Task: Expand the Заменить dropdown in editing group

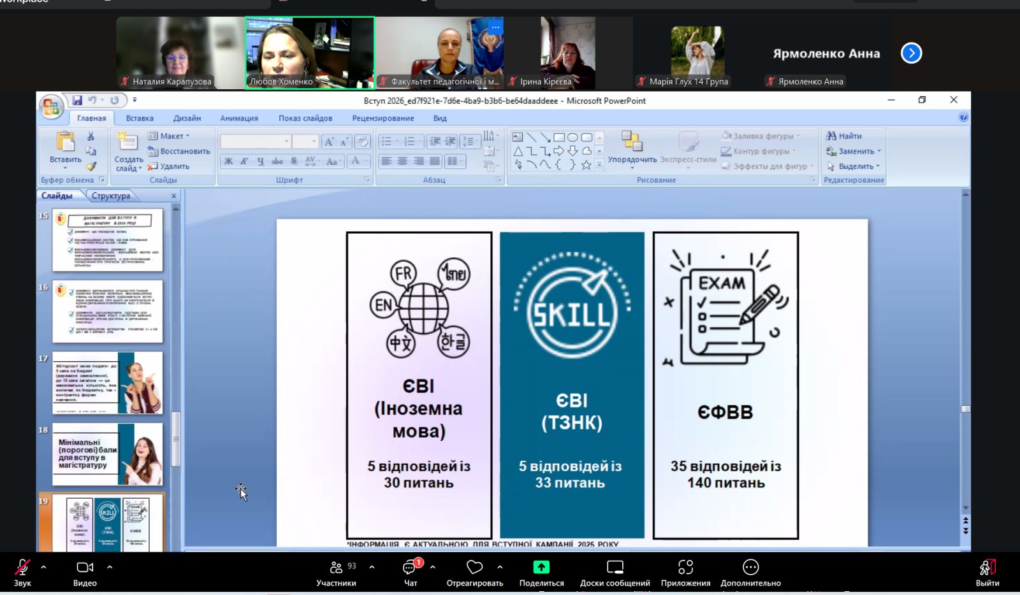Action: pos(878,151)
